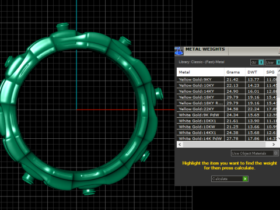The width and height of the screenshot is (280, 210).
Task: Click the 16.01 DWT value
Action: click(253, 91)
